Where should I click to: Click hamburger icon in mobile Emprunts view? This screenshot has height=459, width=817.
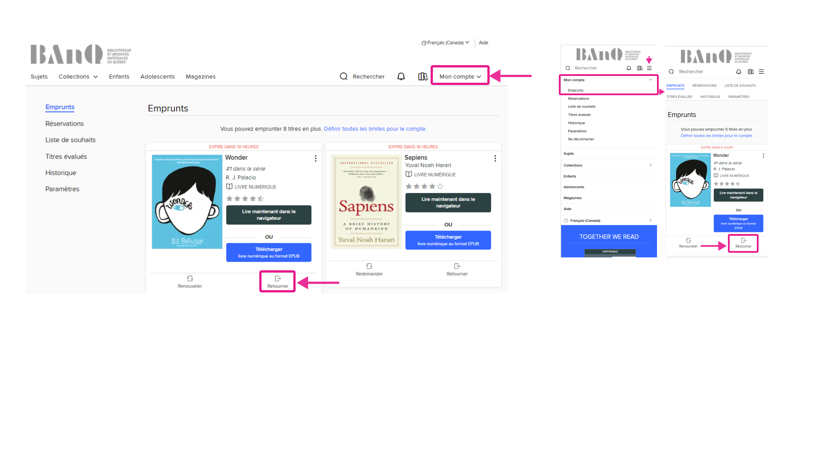(x=761, y=72)
